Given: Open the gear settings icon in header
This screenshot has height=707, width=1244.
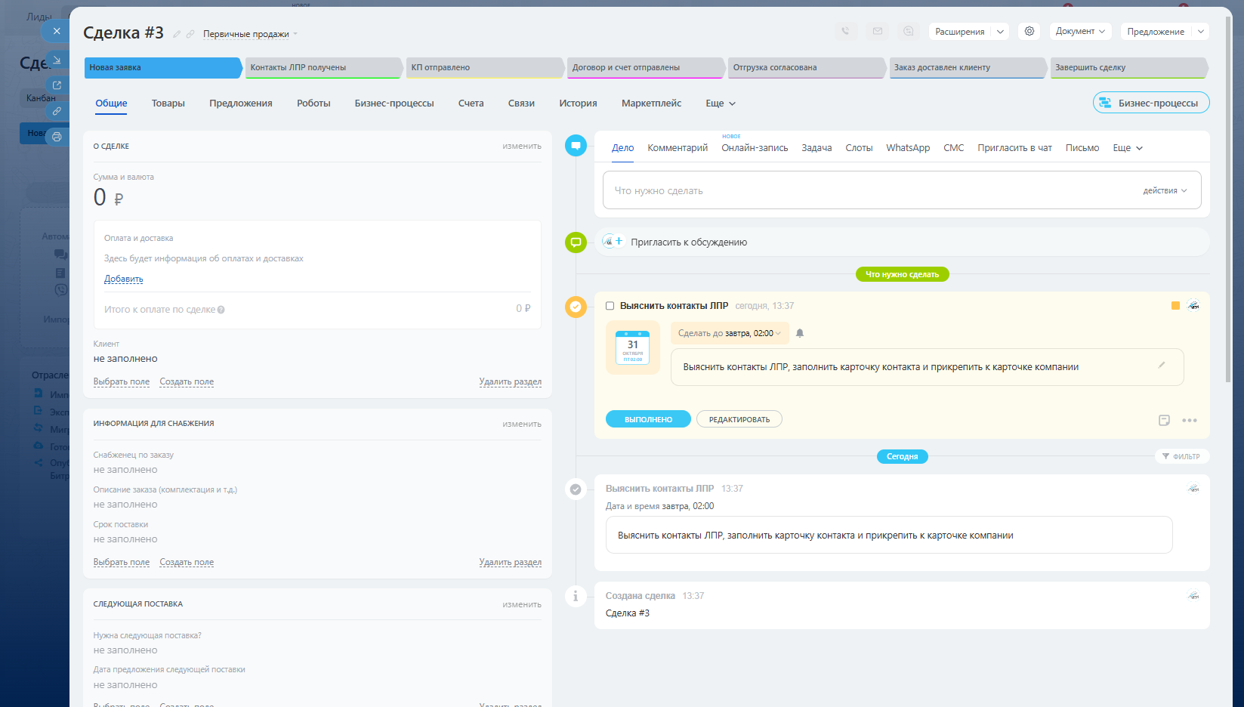Looking at the screenshot, I should [1029, 31].
